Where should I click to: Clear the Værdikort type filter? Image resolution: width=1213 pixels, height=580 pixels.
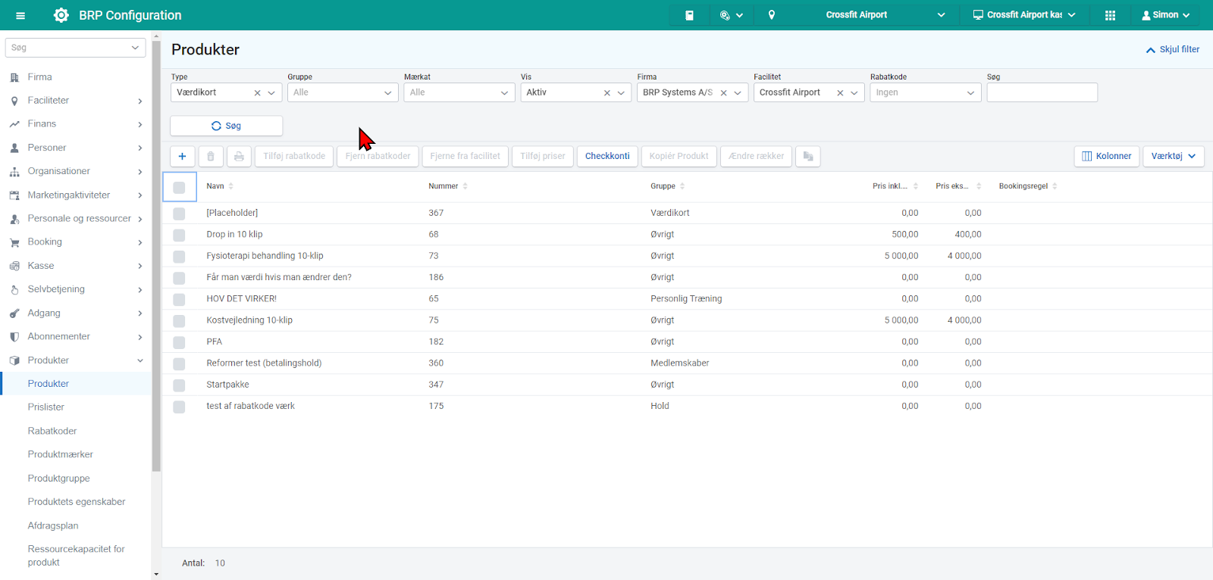click(257, 93)
